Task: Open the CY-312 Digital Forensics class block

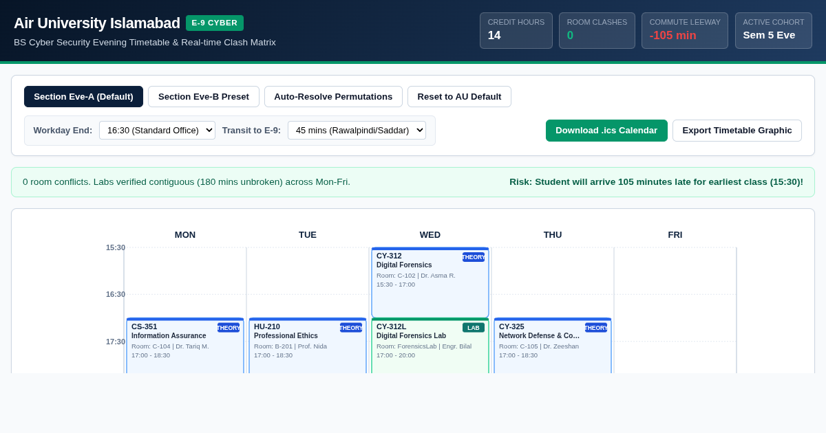Action: pos(430,282)
